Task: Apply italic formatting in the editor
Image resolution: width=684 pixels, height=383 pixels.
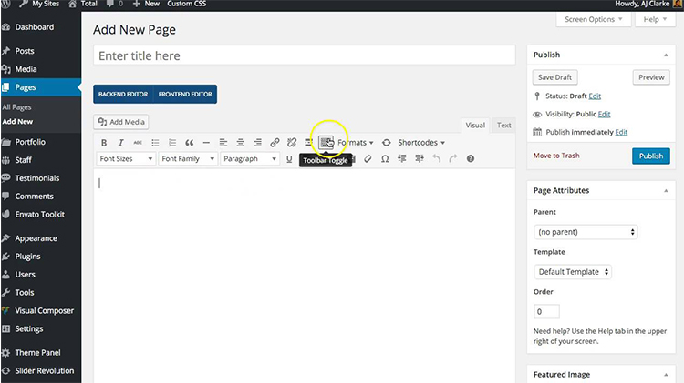Action: [120, 143]
